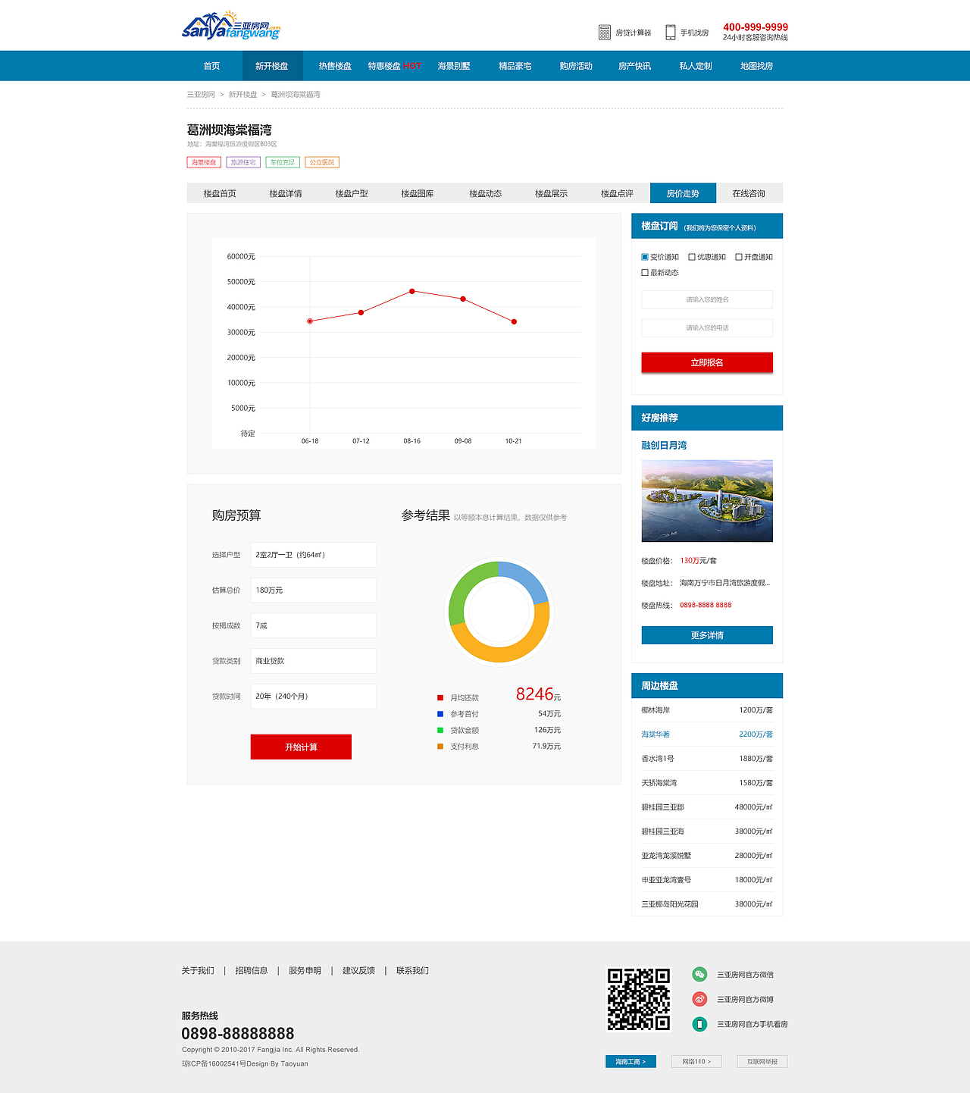
Task: Click the mobile phone icon 手机找房
Action: pyautogui.click(x=671, y=33)
